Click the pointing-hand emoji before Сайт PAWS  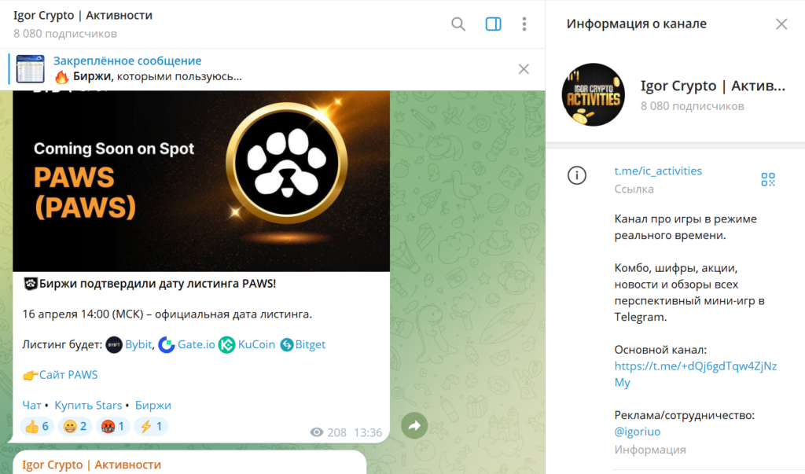pyautogui.click(x=31, y=376)
